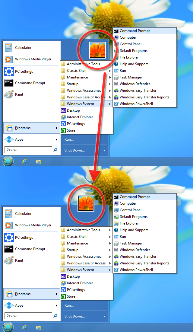Screen dimensions: 193x332
Task: Choose Control Panel in the bottom Windows System submenu
Action: [x=130, y=210]
